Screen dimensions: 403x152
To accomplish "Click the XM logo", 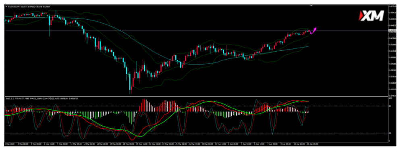I will tap(372, 16).
